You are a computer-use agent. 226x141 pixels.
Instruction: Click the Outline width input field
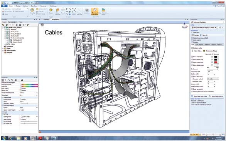(x=210, y=74)
